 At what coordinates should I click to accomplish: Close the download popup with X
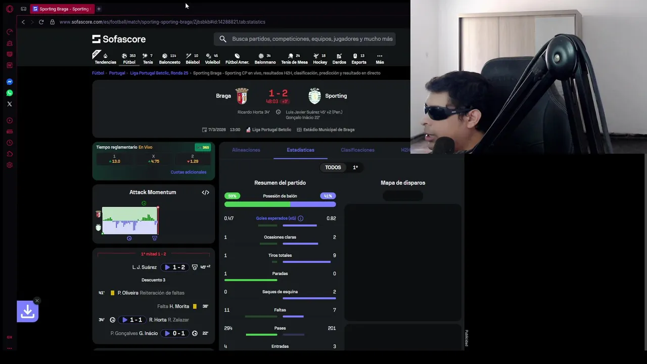(37, 301)
